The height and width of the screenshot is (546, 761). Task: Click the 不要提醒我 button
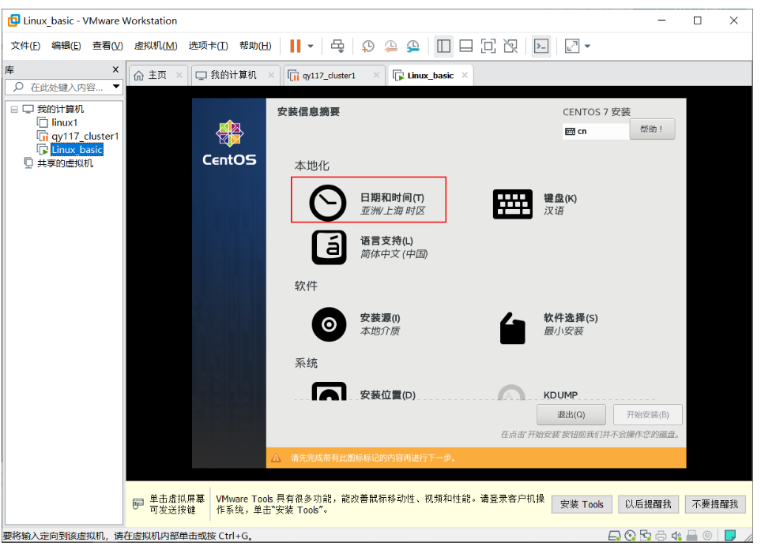pyautogui.click(x=715, y=504)
